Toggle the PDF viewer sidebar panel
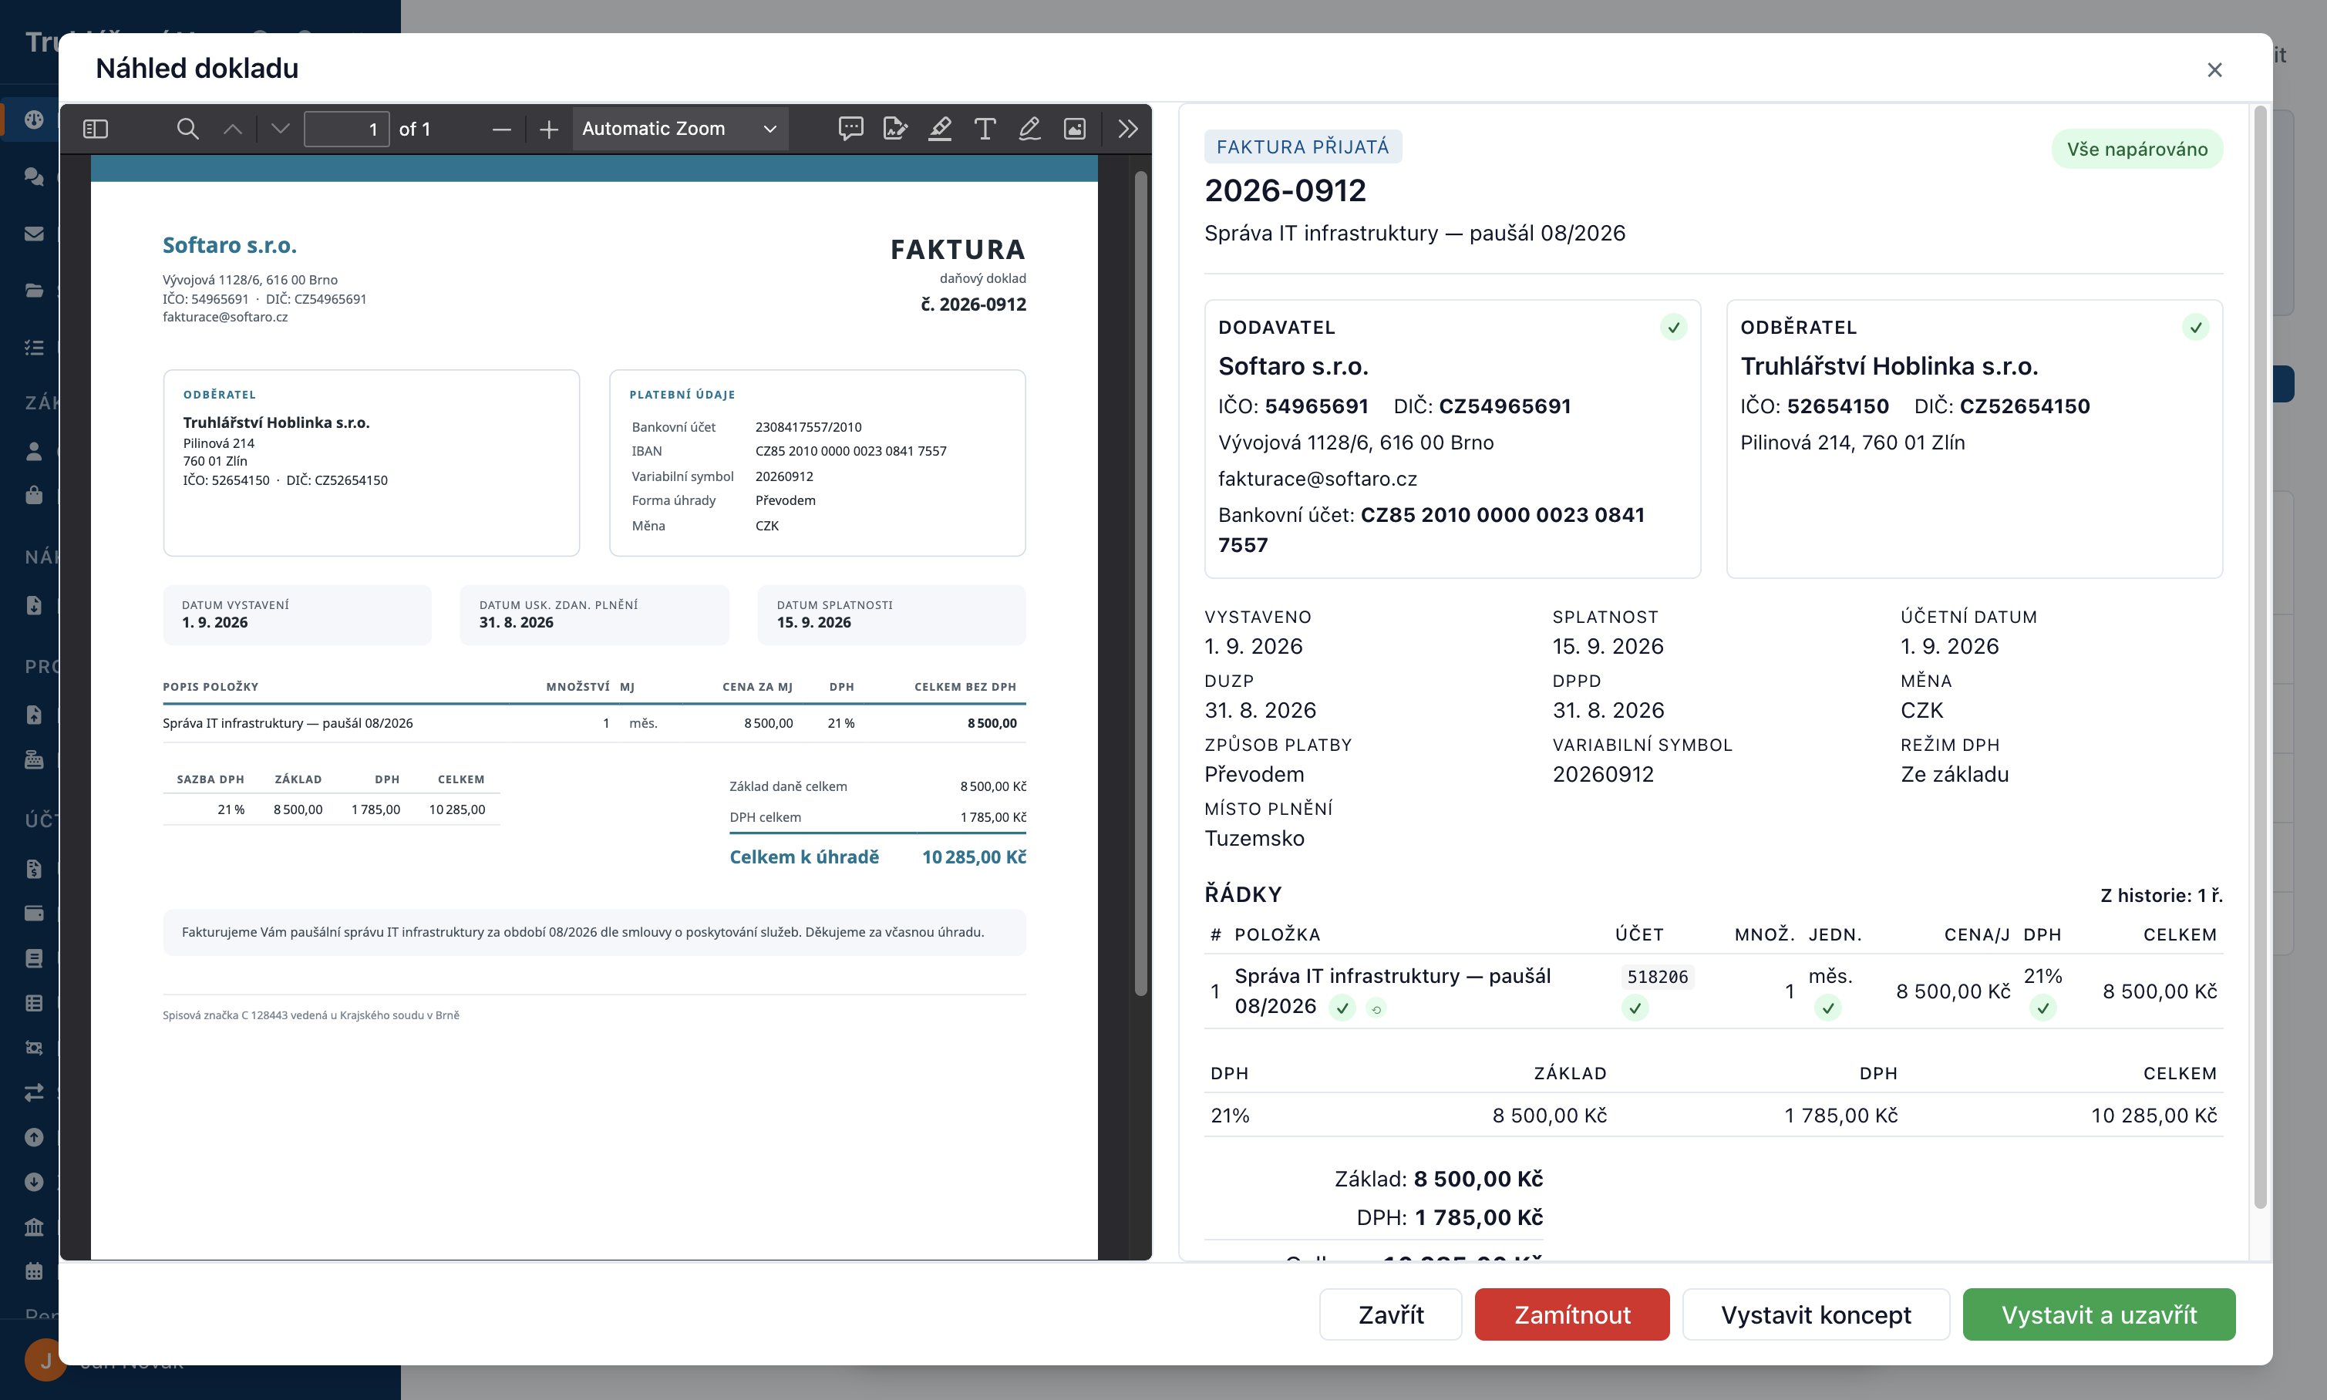The width and height of the screenshot is (2327, 1400). [96, 128]
